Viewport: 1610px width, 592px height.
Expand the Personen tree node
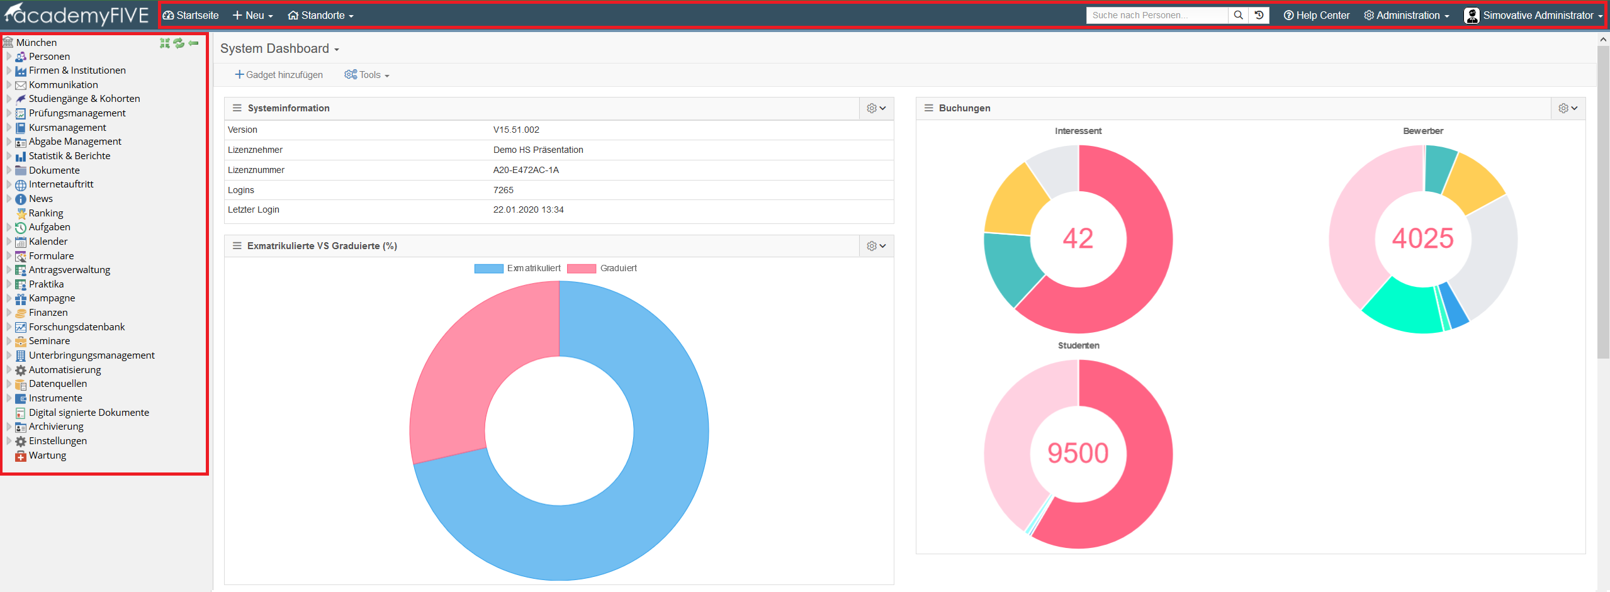(x=9, y=57)
